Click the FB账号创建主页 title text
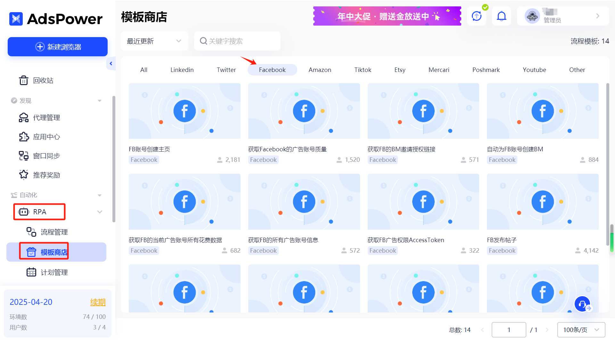Viewport: 615px width, 340px height. click(149, 149)
